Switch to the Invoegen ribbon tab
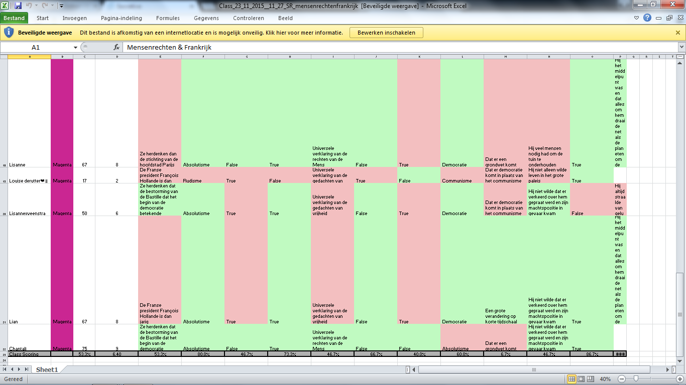686x385 pixels. coord(74,19)
